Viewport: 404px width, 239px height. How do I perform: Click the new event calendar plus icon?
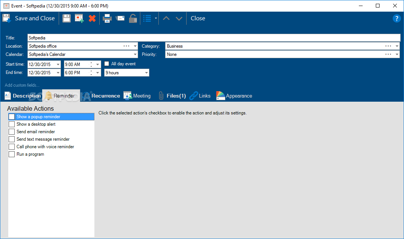79,18
